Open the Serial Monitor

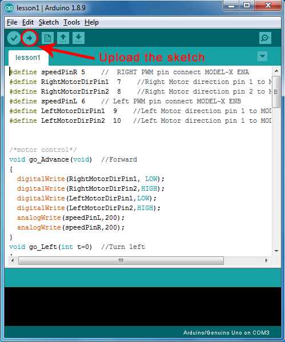(x=265, y=38)
